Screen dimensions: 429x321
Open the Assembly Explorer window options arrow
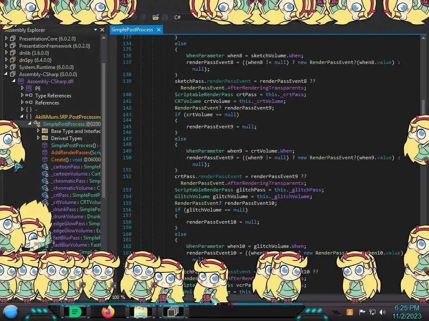[x=96, y=30]
